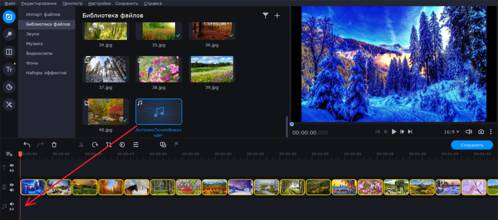Select the 37.jpg snowy forest thumbnail
The width and height of the screenshot is (498, 220).
coord(105,69)
